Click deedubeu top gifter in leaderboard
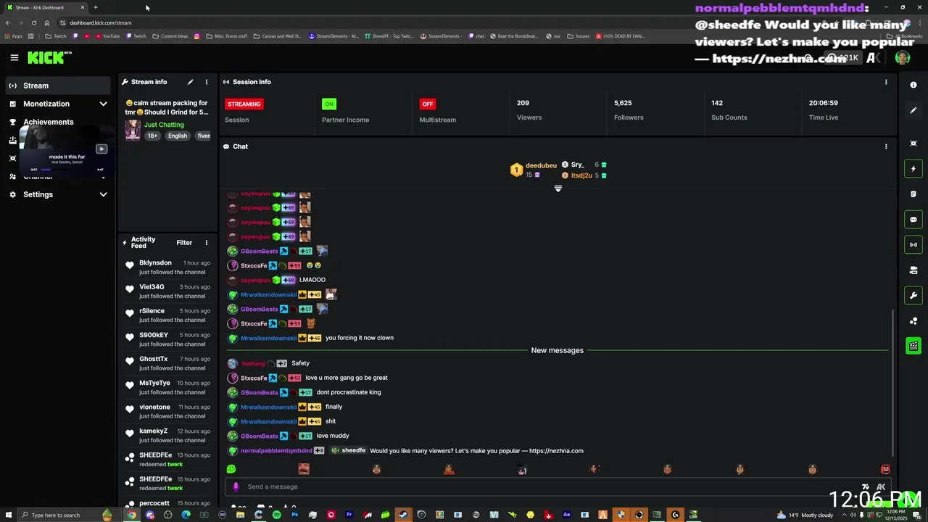 pos(541,165)
